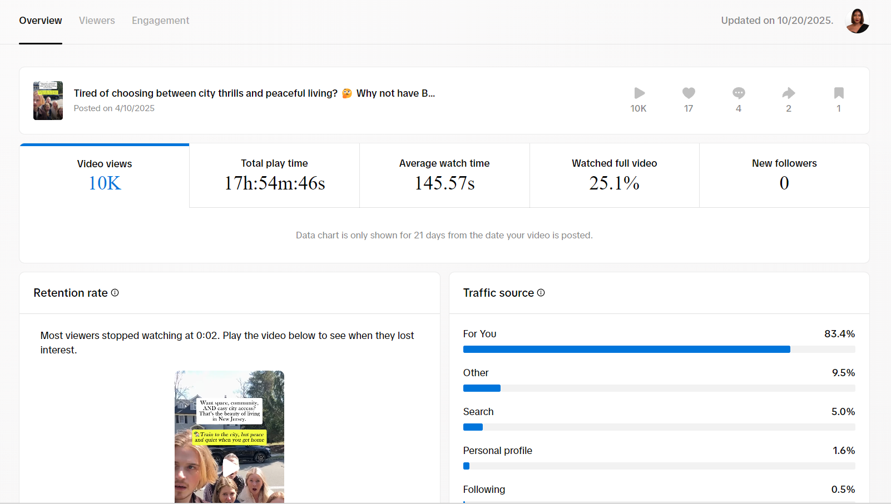Play the retention preview video
The image size is (891, 504).
coord(230,466)
